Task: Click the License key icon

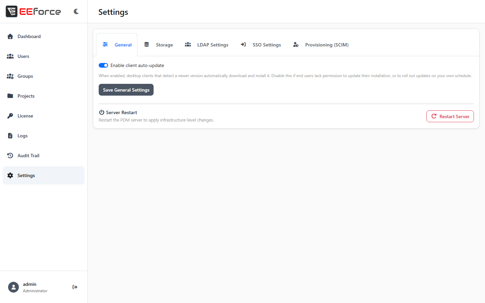Action: coord(10,116)
